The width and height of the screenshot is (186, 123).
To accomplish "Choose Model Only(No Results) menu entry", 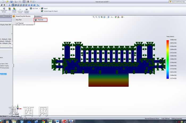I will click(x=23, y=16).
